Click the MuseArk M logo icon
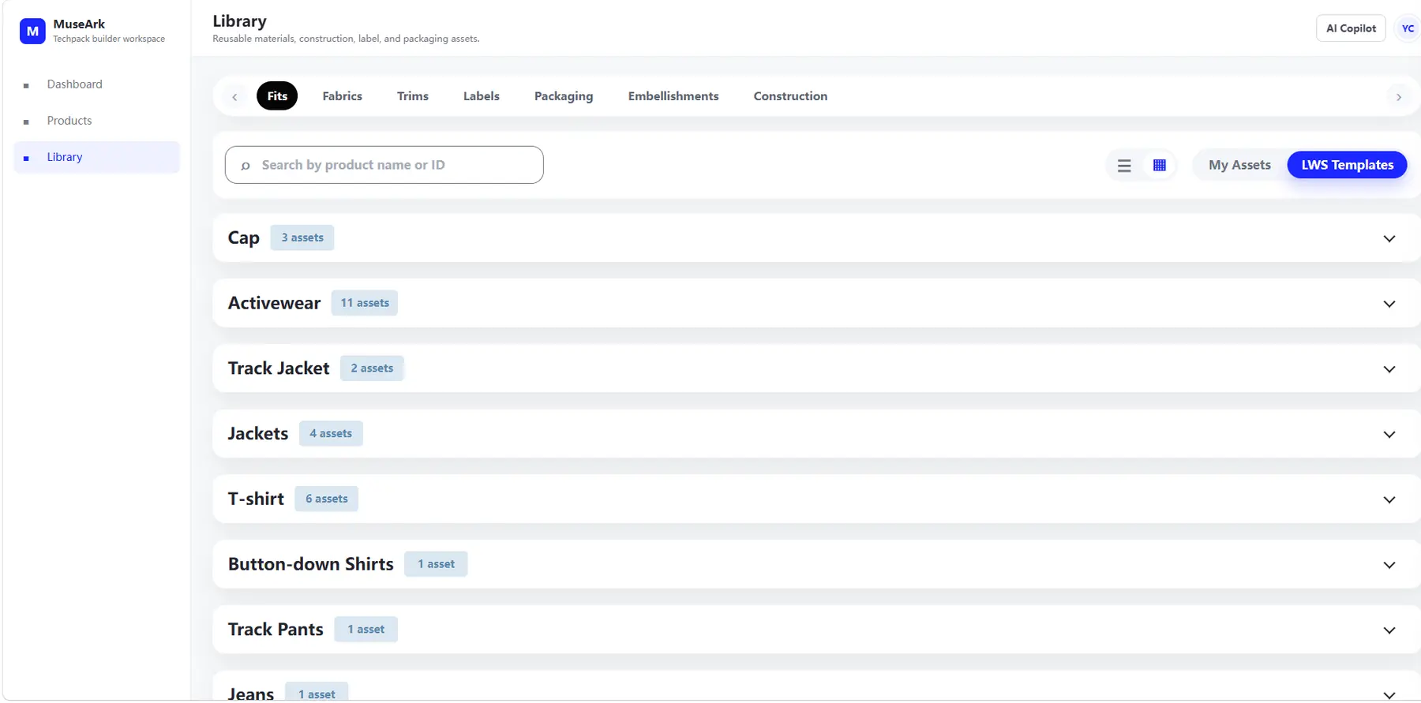This screenshot has height=703, width=1421. pos(32,32)
